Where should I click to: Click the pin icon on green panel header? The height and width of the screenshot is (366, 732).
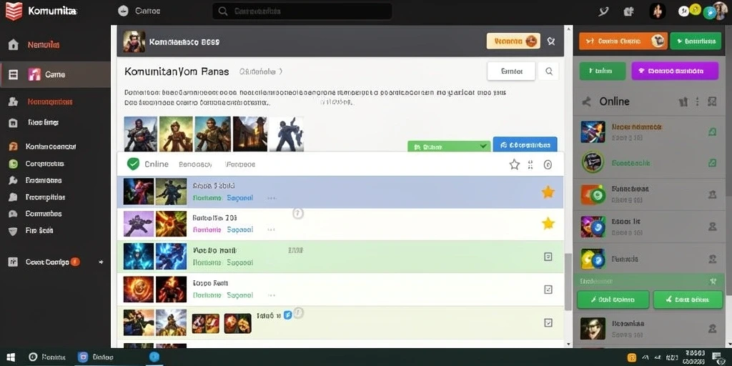[713, 282]
